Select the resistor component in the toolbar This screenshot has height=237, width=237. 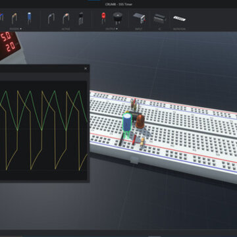(x=14, y=18)
